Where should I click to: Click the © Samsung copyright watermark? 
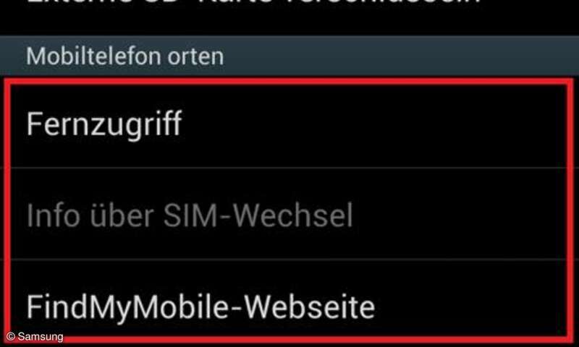tap(35, 337)
